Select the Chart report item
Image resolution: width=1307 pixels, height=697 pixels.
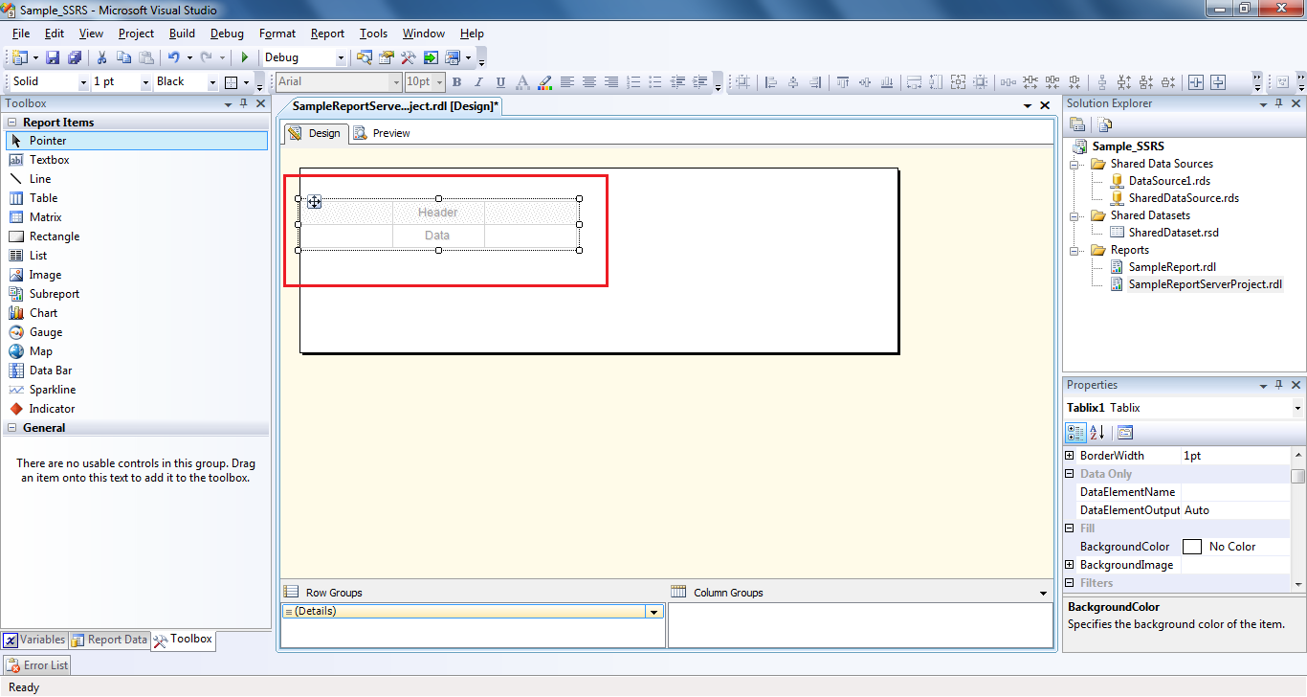pyautogui.click(x=136, y=313)
